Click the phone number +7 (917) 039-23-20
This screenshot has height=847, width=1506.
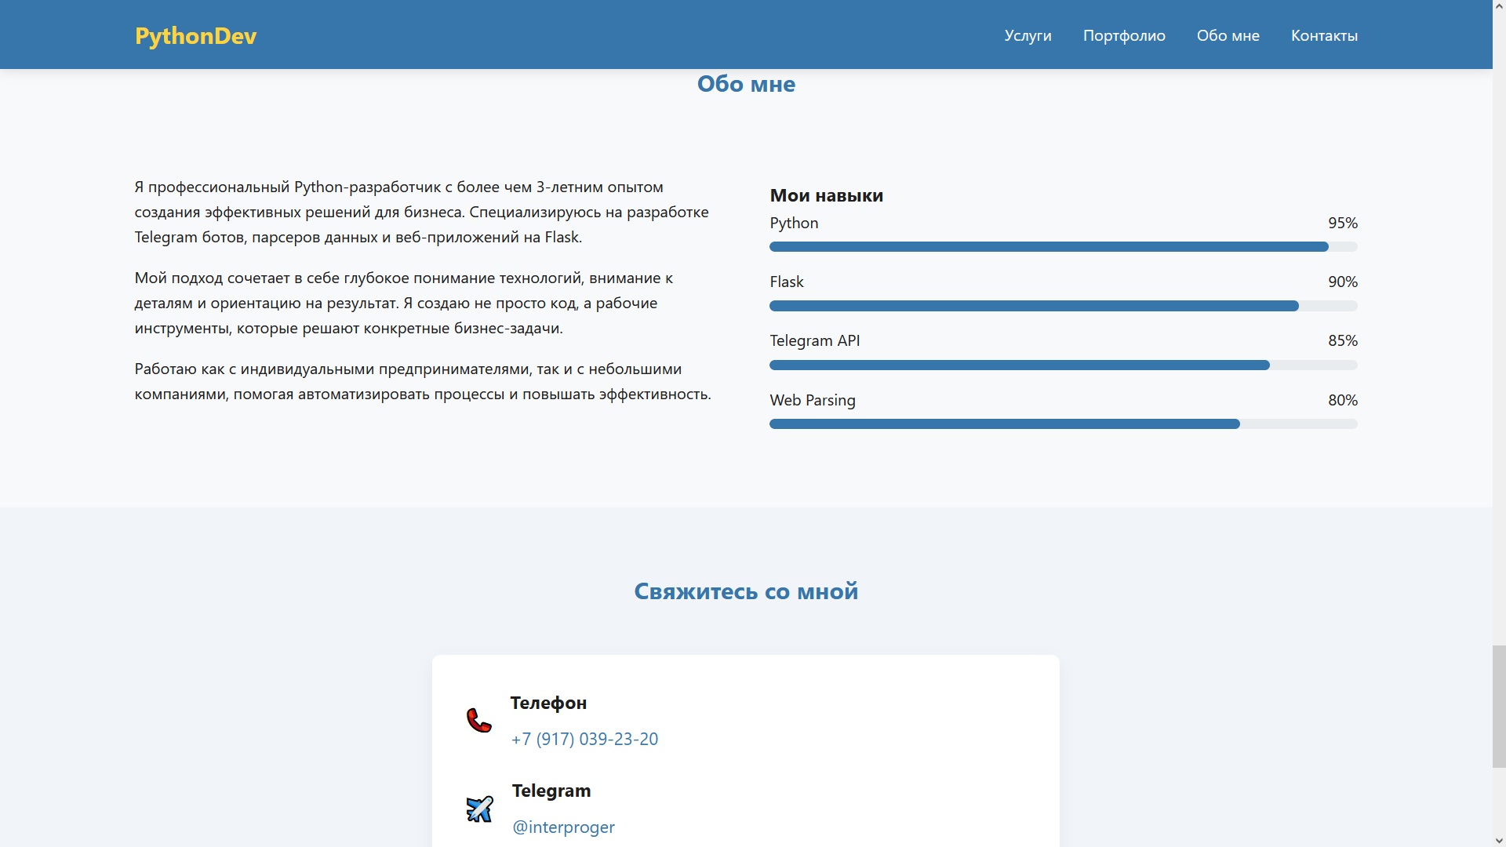click(584, 739)
